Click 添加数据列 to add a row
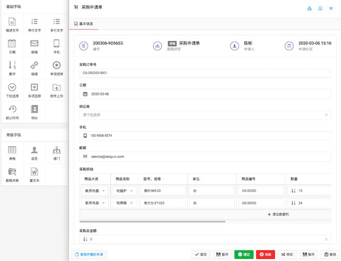 point(278,214)
